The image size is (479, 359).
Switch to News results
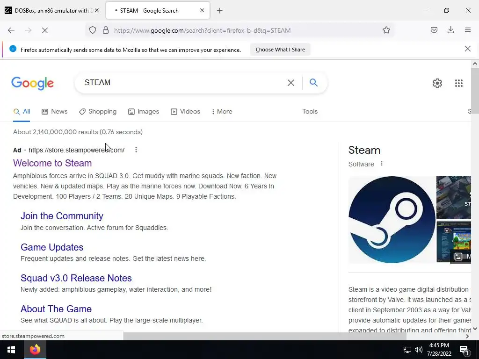[x=55, y=111]
